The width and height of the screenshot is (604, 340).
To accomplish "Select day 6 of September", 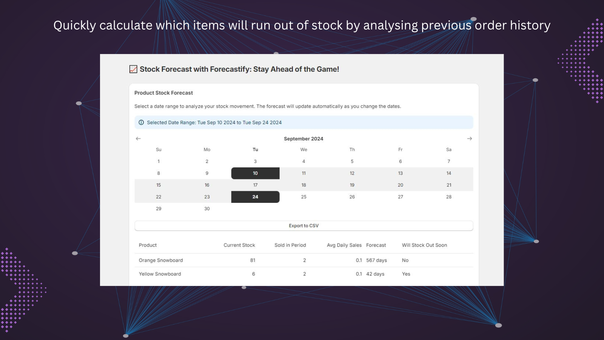I will [x=400, y=161].
